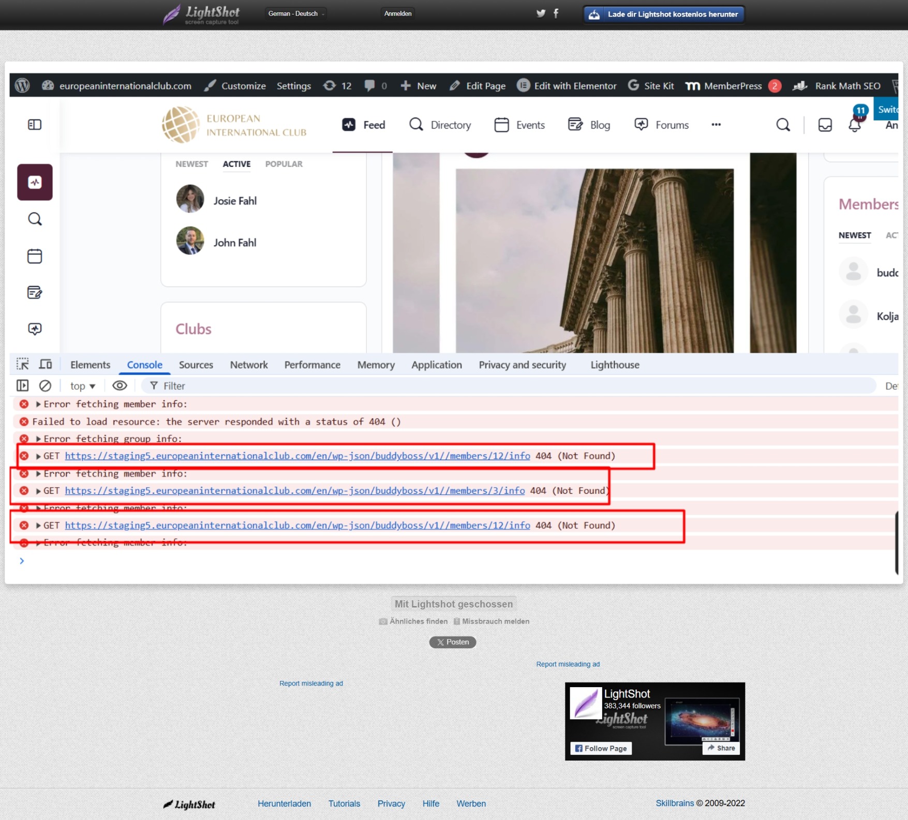The width and height of the screenshot is (908, 820).
Task: Open the inbox messages icon
Action: [825, 125]
